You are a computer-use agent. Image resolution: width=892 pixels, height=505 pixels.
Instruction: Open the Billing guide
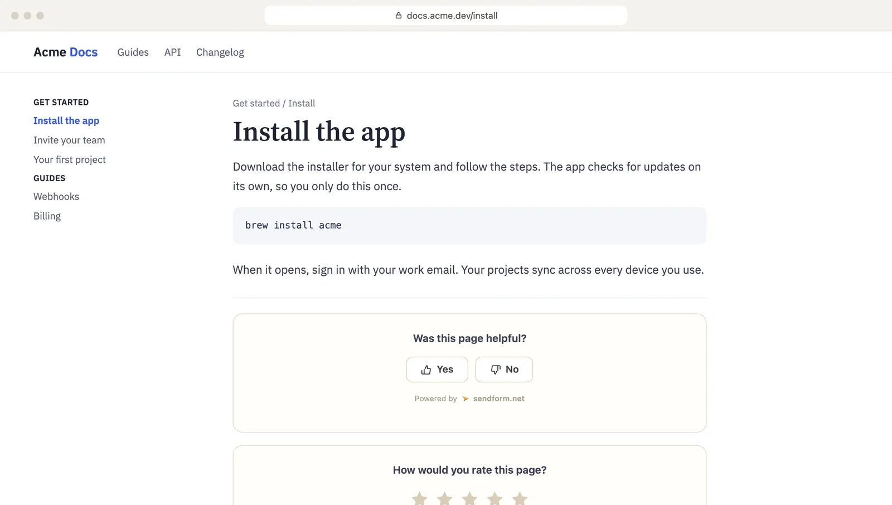(x=47, y=216)
